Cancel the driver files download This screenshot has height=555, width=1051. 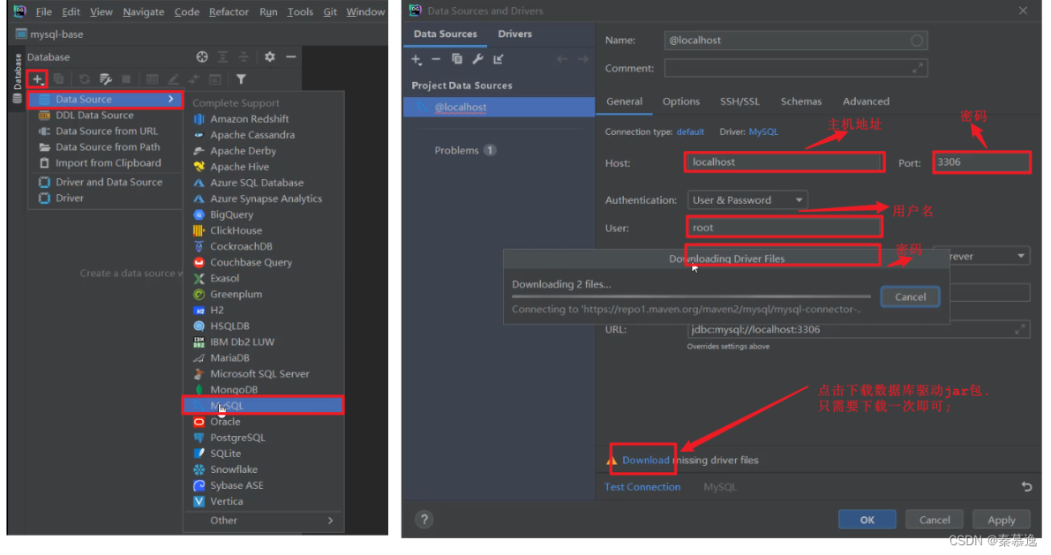[x=910, y=297]
